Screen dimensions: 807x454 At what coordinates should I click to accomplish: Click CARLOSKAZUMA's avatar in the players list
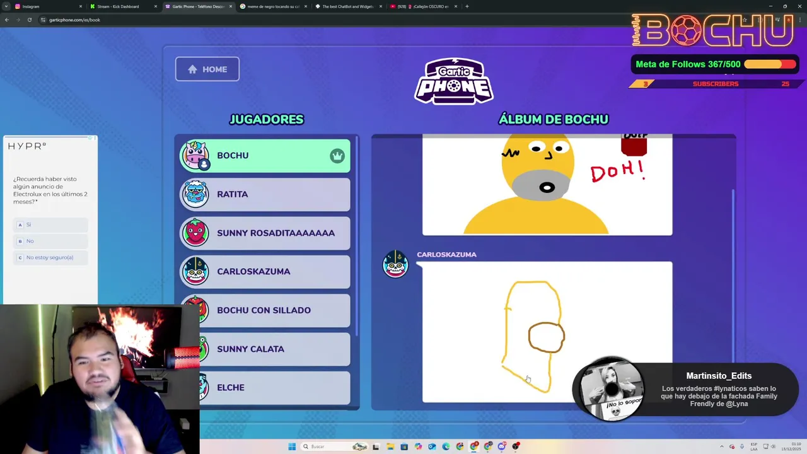(x=195, y=271)
